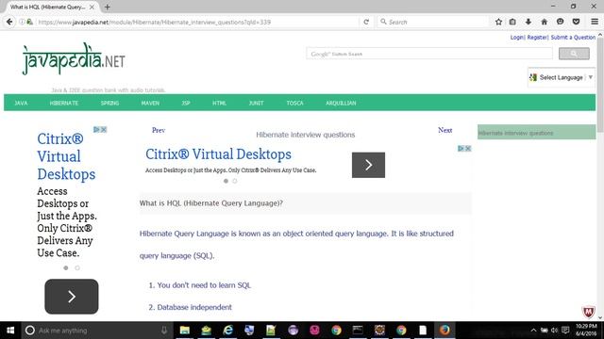Viewport: 604px width, 339px height.
Task: Open the Select Language dropdown
Action: click(562, 77)
